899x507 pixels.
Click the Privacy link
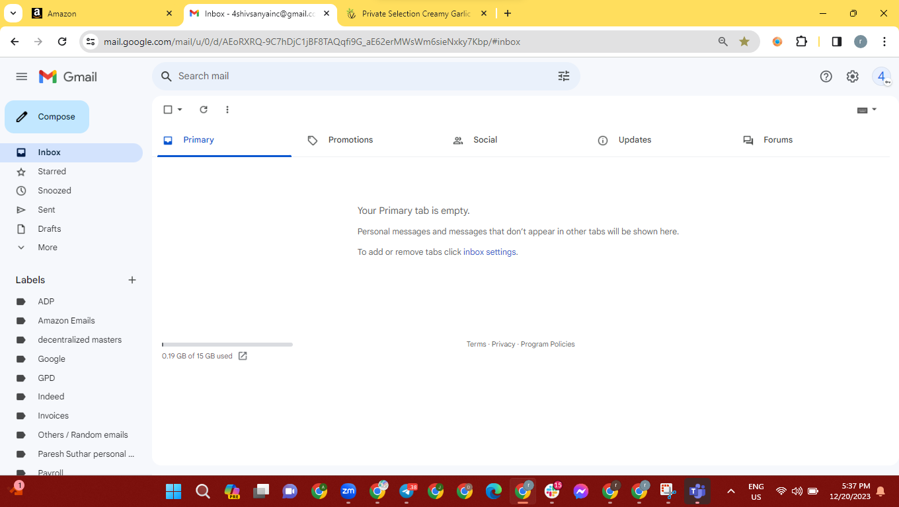click(x=503, y=344)
